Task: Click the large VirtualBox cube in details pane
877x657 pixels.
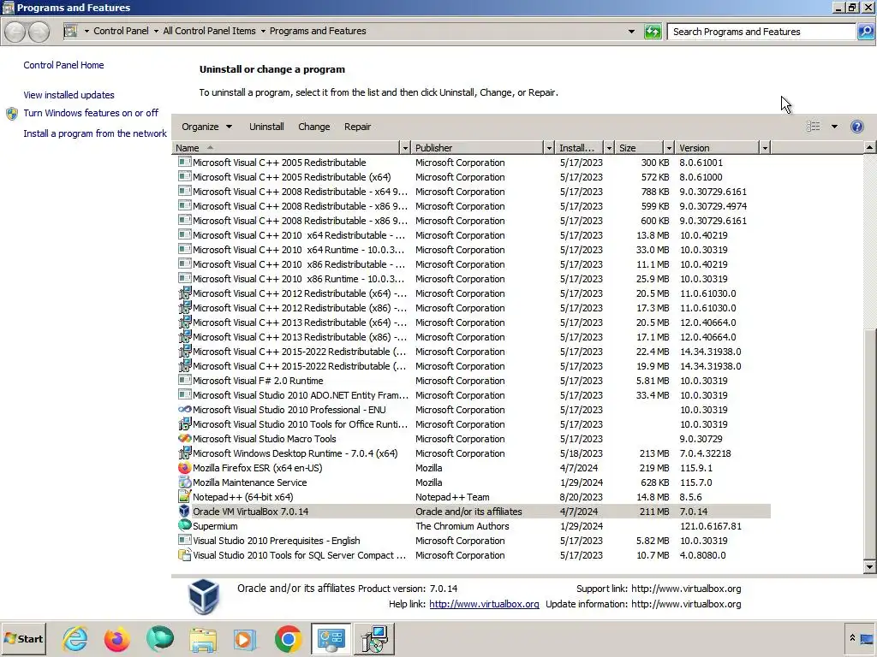Action: pyautogui.click(x=204, y=596)
